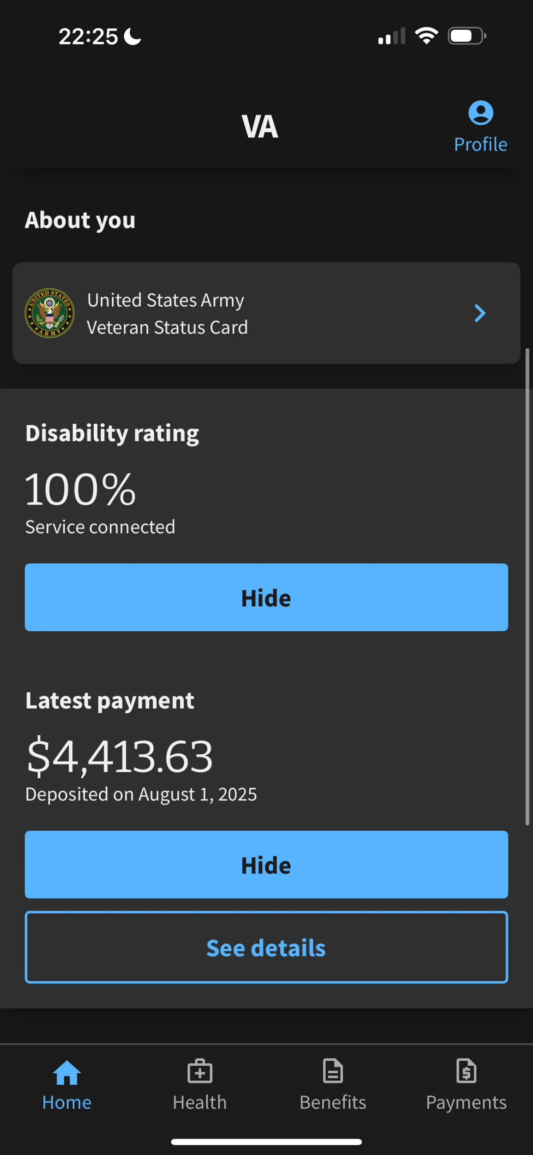Switch to the Benefits tab label
Image resolution: width=533 pixels, height=1155 pixels.
(333, 1102)
